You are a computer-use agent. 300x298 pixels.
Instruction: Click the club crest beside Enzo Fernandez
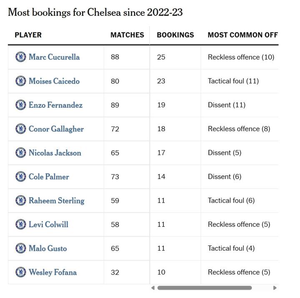tap(20, 105)
